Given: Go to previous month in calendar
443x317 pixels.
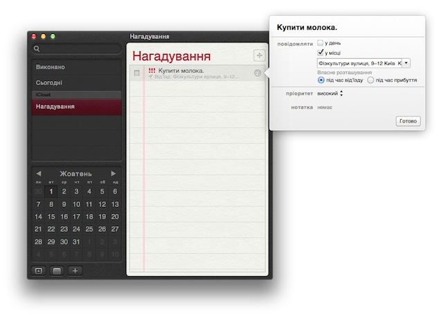Looking at the screenshot, I should pyautogui.click(x=39, y=173).
